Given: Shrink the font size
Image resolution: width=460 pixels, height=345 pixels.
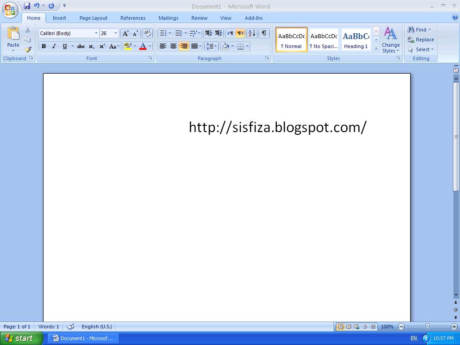Looking at the screenshot, I should point(135,33).
